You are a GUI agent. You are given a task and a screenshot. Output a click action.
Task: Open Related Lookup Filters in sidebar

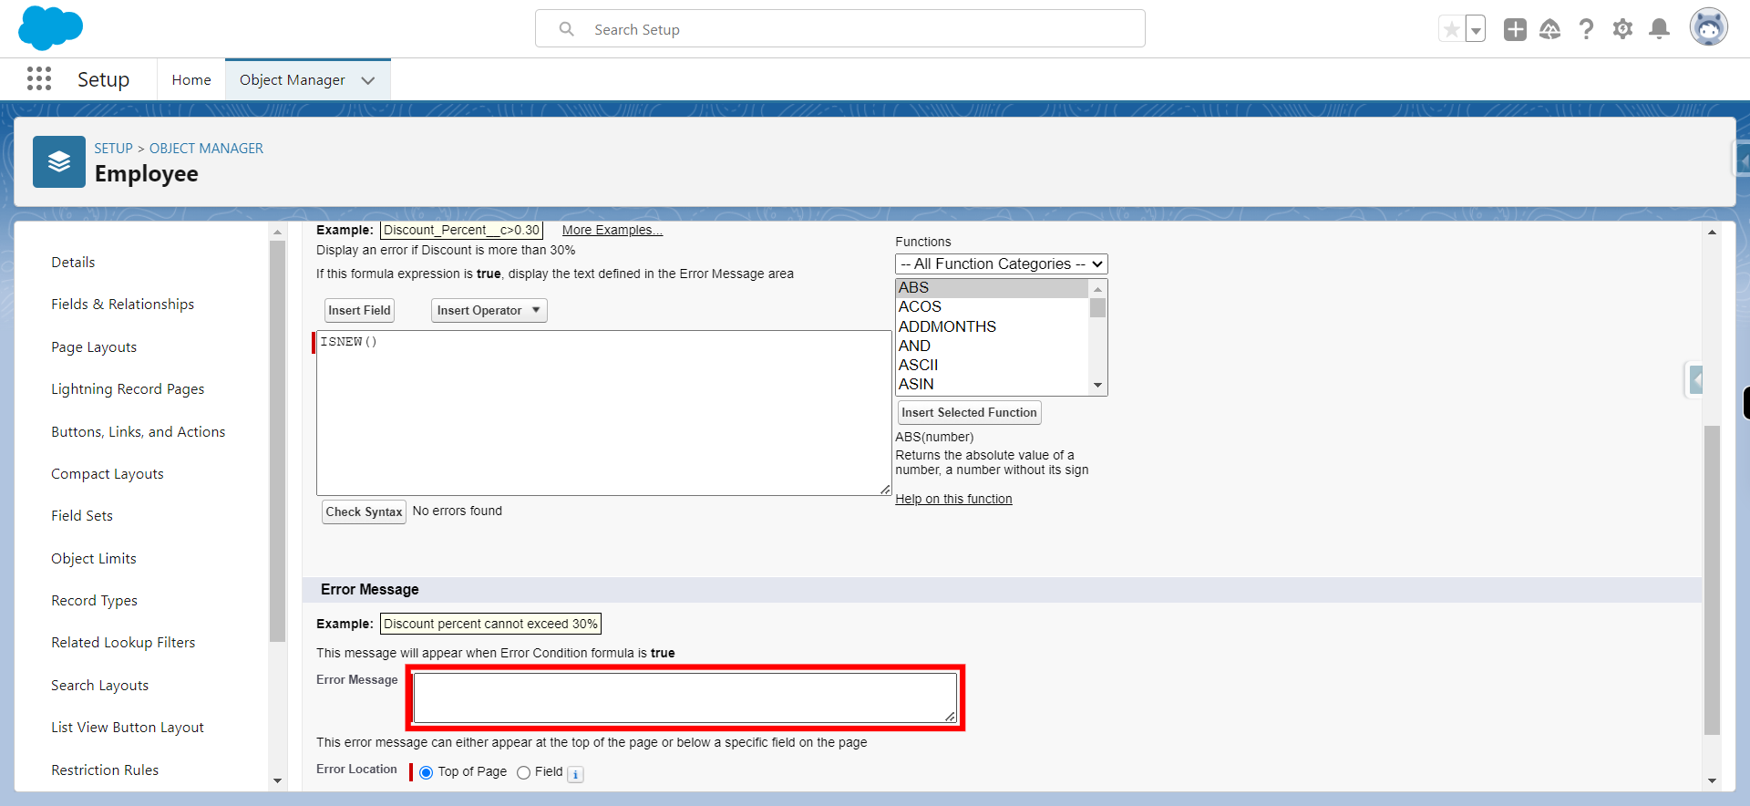pyautogui.click(x=123, y=642)
